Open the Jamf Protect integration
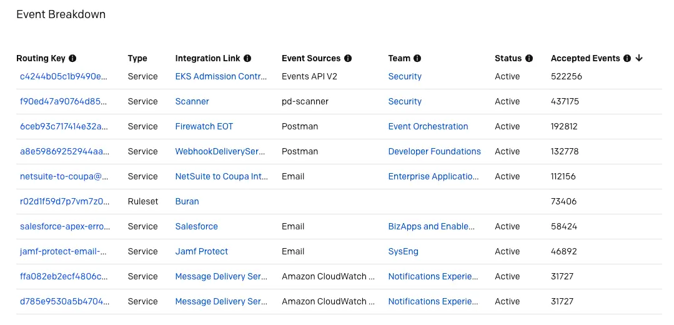The width and height of the screenshot is (674, 325). coord(201,251)
